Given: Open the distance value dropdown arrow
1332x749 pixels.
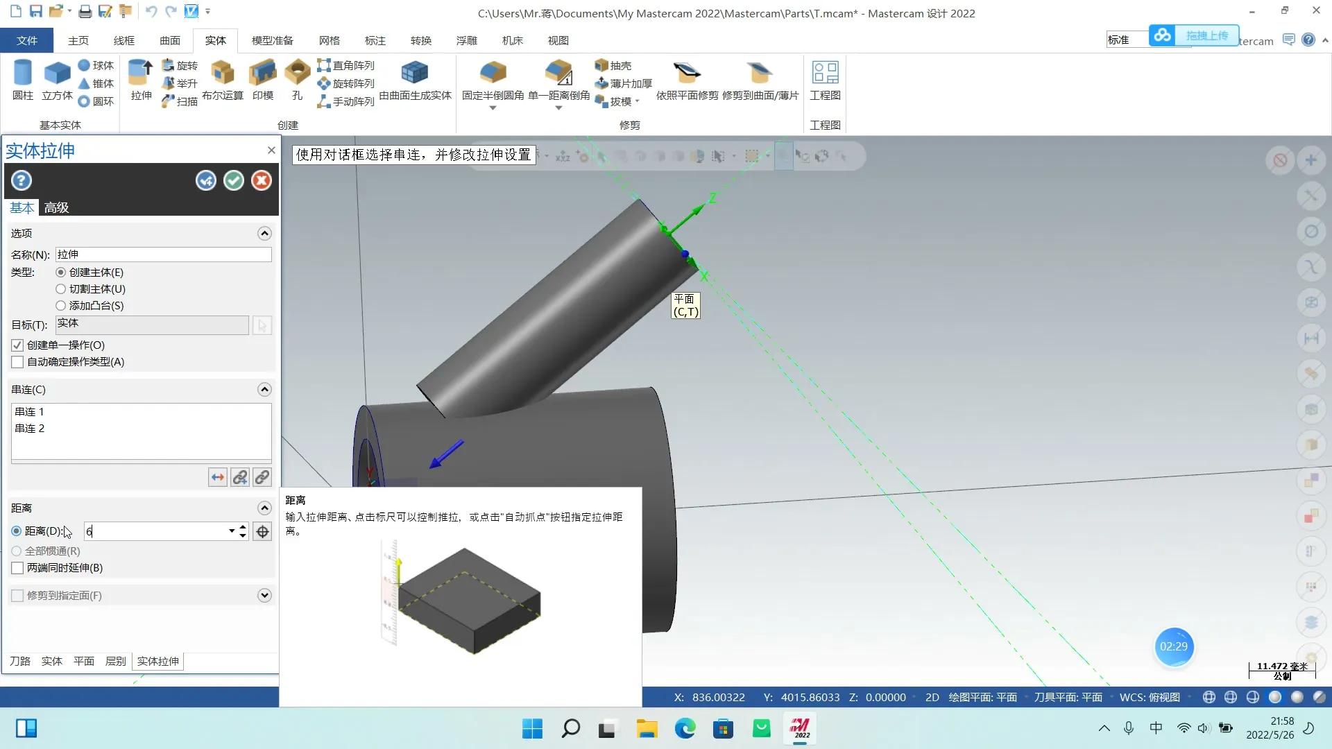Looking at the screenshot, I should [232, 532].
